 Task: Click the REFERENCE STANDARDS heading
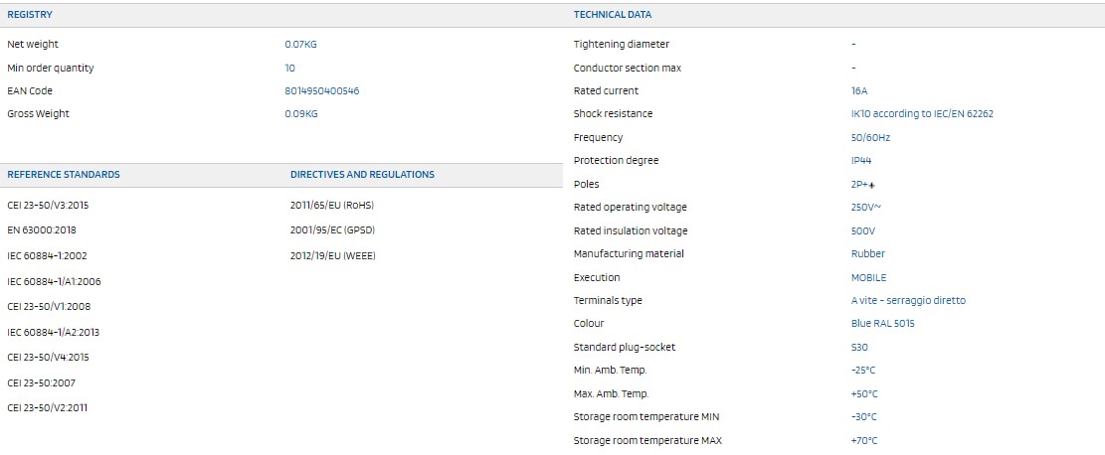(64, 175)
